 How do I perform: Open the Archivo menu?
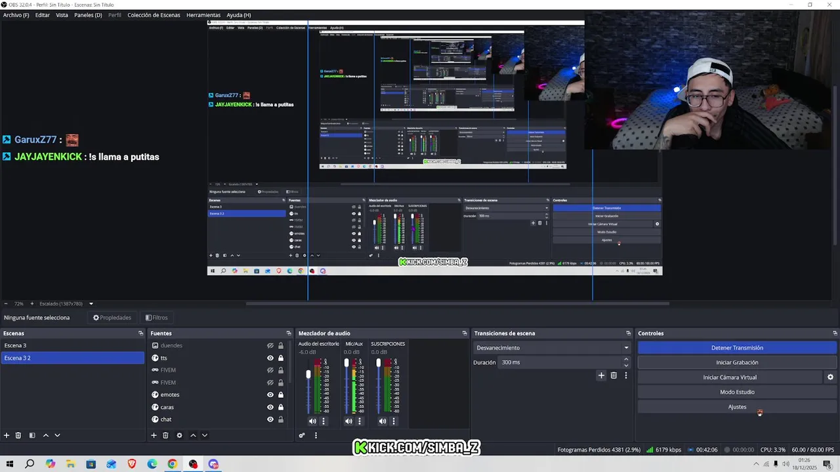pos(16,15)
